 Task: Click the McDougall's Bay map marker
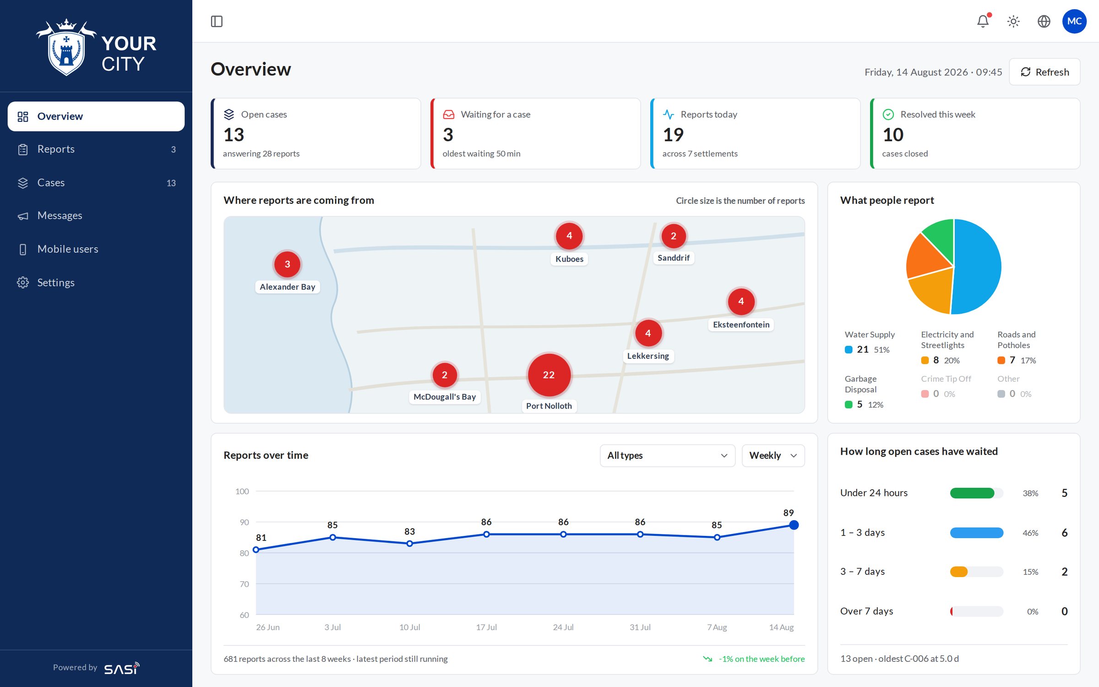(444, 375)
